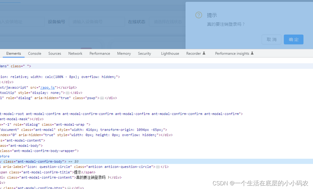Click the question-circle icon in the 提示 dialog

pyautogui.click(x=198, y=15)
